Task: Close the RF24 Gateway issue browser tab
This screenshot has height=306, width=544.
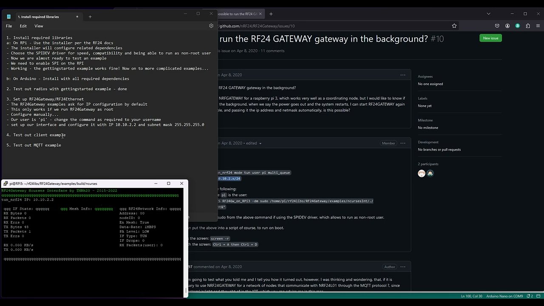Action: tap(260, 14)
